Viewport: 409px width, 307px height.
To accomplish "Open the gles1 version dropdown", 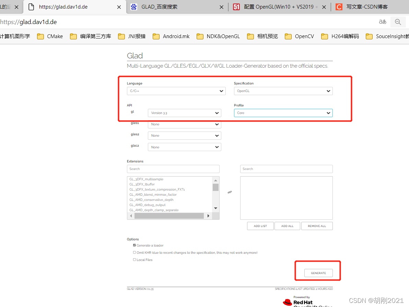I will pyautogui.click(x=184, y=124).
